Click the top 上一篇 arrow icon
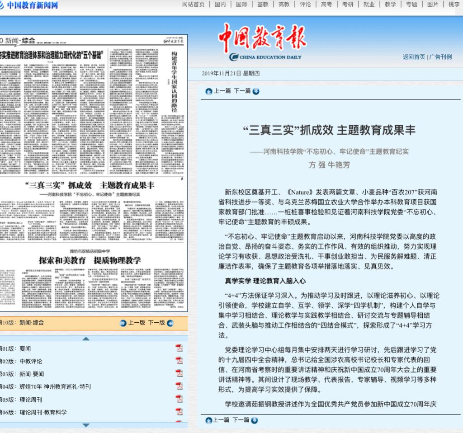 pos(208,91)
